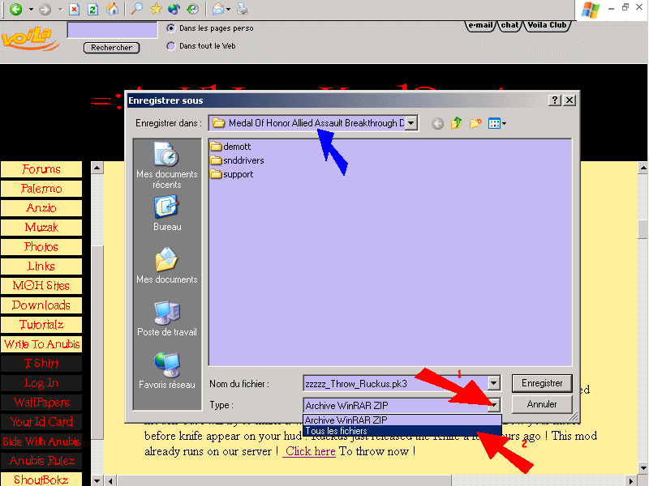The width and height of the screenshot is (649, 486).
Task: Open the views menu icon in save dialog
Action: [496, 123]
